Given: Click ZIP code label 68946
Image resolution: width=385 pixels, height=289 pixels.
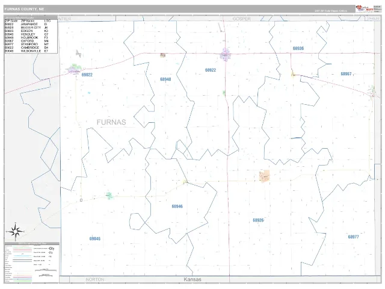Looking at the screenshot, I should [177, 207].
